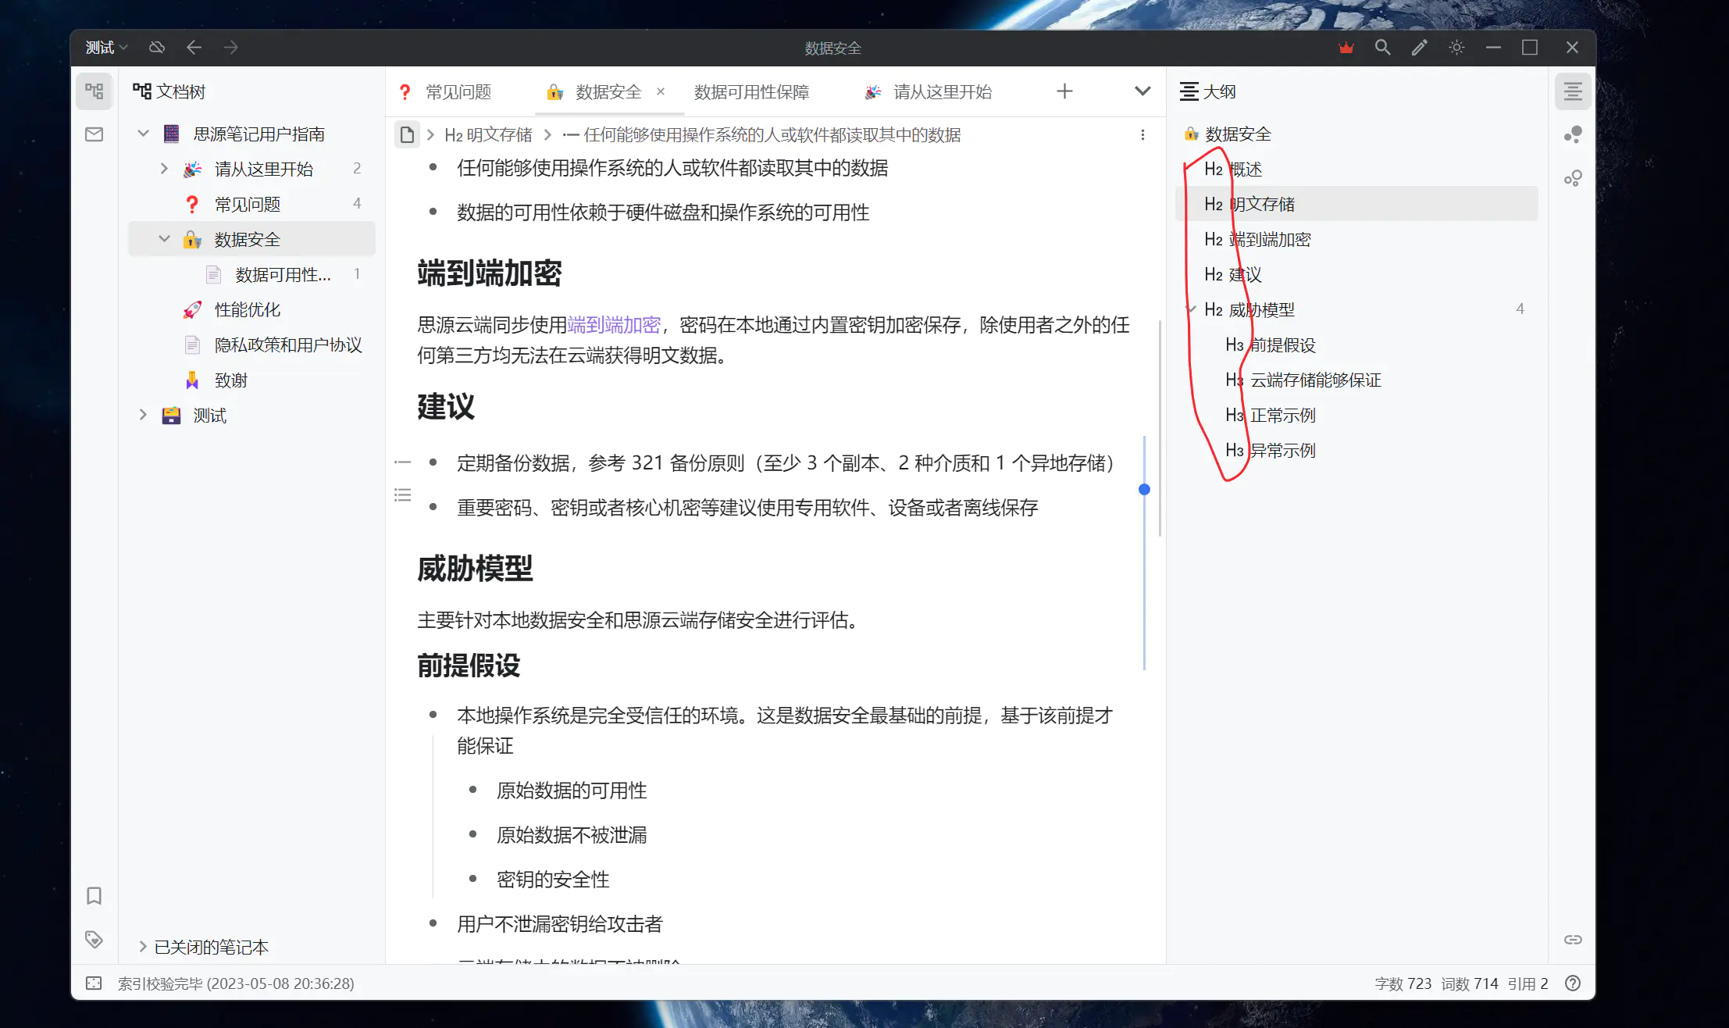Viewport: 1729px width, 1028px height.
Task: Show the graph view icon on right
Action: (1573, 134)
